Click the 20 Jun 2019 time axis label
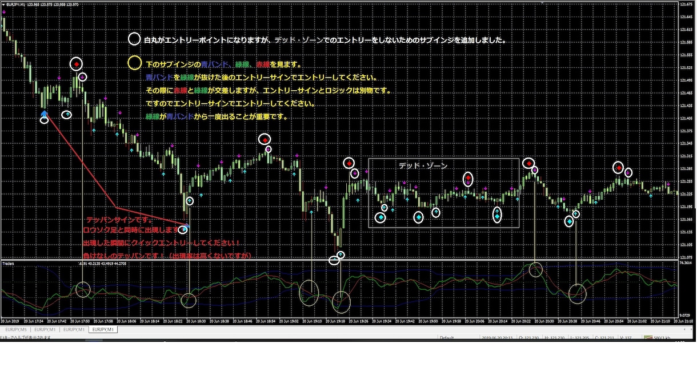697x380 pixels. pos(10,321)
